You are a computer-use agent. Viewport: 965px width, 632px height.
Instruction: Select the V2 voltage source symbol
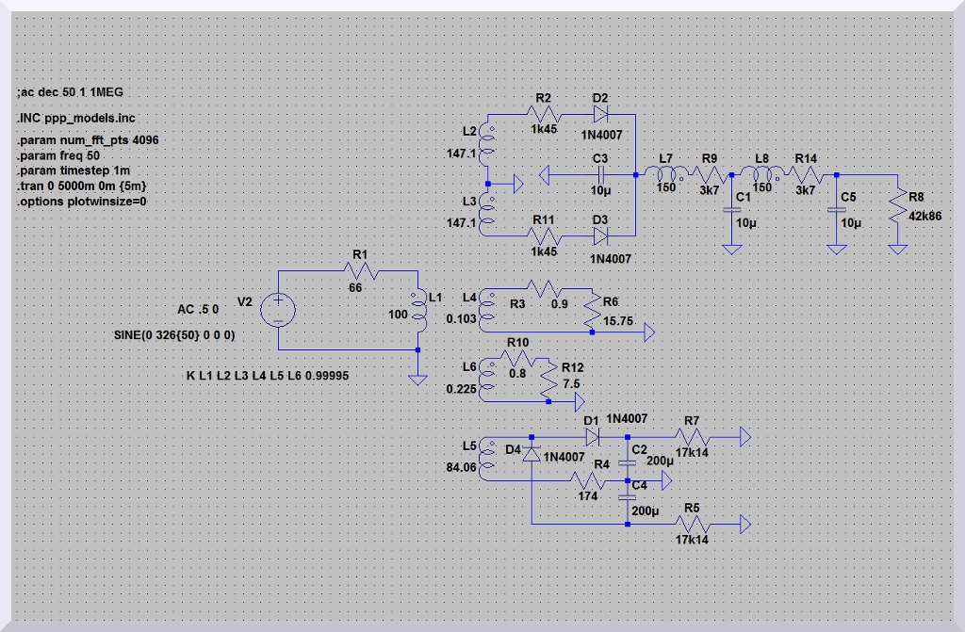click(x=279, y=310)
